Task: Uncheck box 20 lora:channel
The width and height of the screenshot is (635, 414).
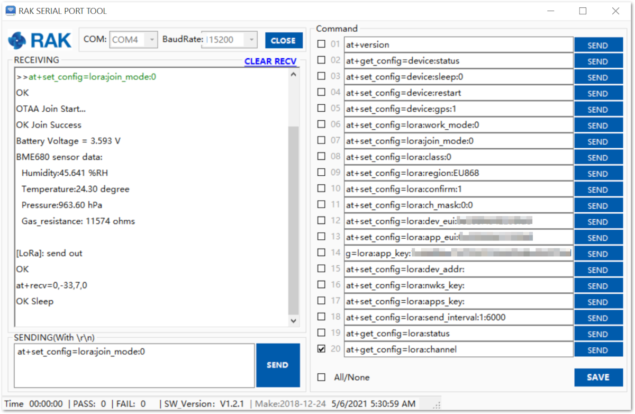Action: click(321, 349)
